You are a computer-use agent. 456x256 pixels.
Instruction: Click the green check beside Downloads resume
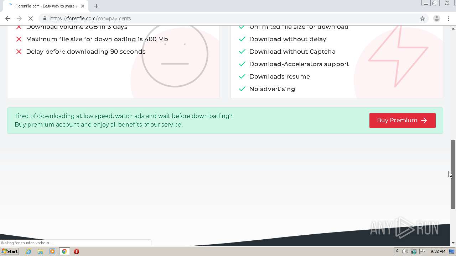(x=242, y=76)
